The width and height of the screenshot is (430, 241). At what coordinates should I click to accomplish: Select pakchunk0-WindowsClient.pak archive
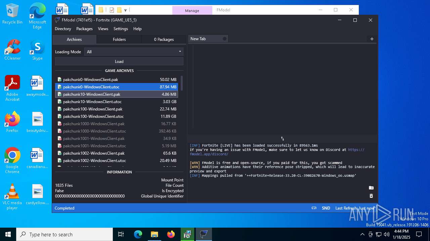click(x=116, y=80)
